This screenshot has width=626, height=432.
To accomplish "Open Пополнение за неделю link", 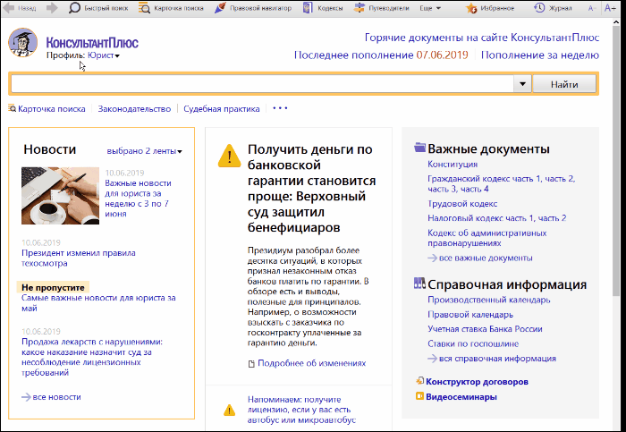I will point(540,55).
